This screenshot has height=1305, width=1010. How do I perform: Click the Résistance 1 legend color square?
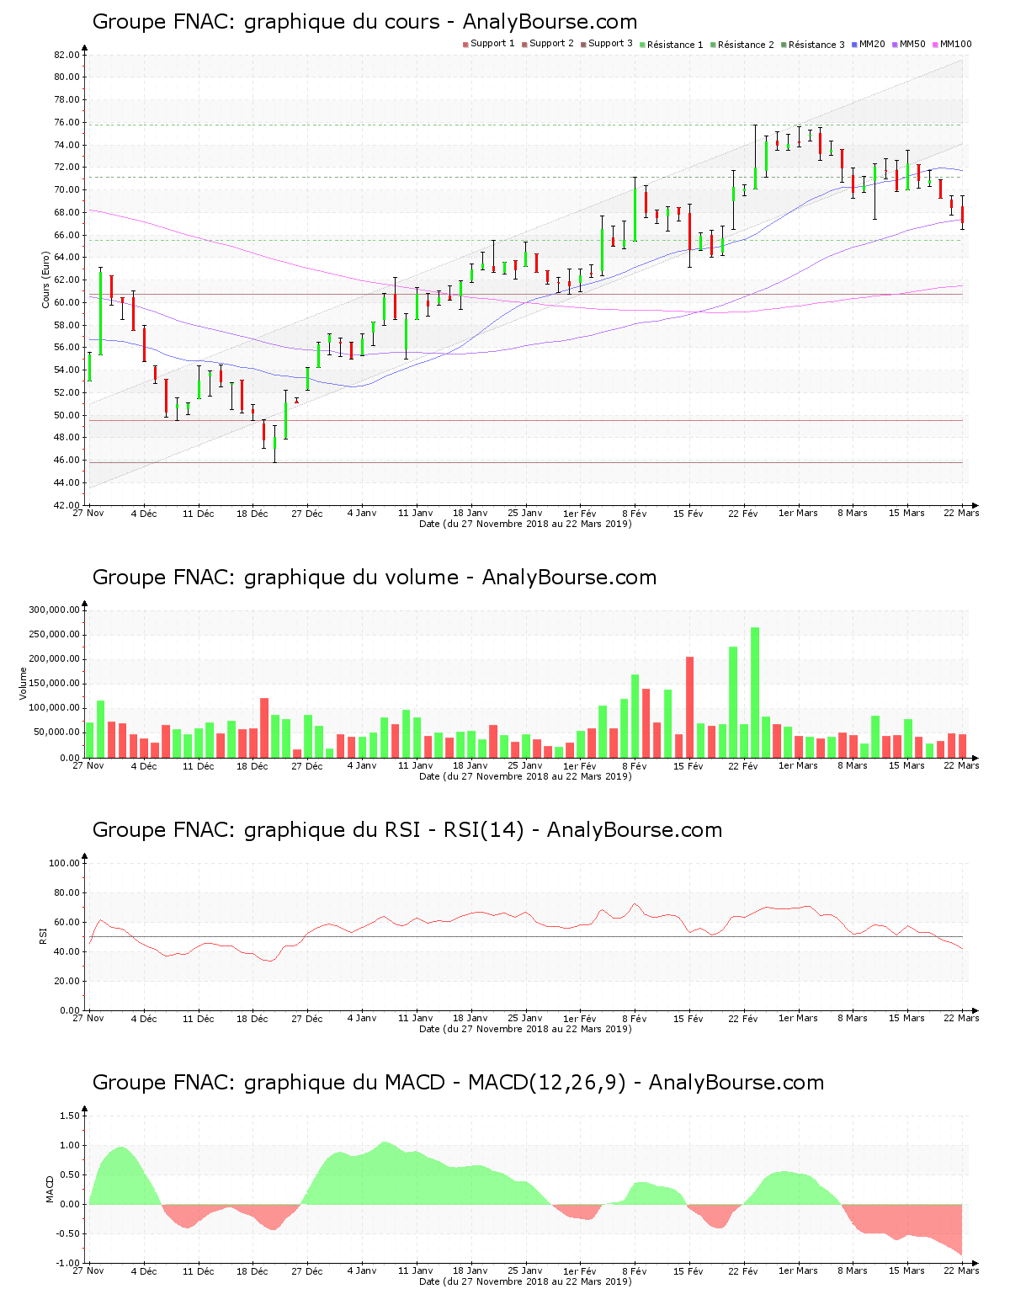(642, 45)
